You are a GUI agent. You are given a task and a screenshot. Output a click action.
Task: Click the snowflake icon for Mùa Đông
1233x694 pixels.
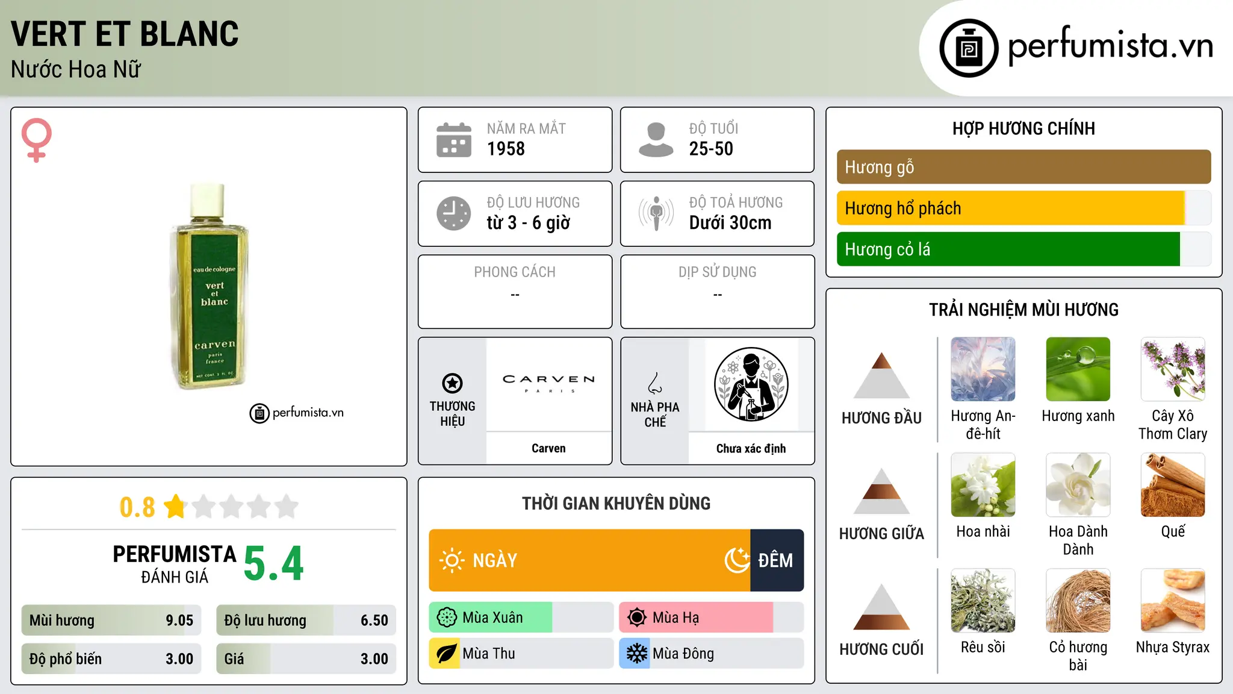coord(637,654)
